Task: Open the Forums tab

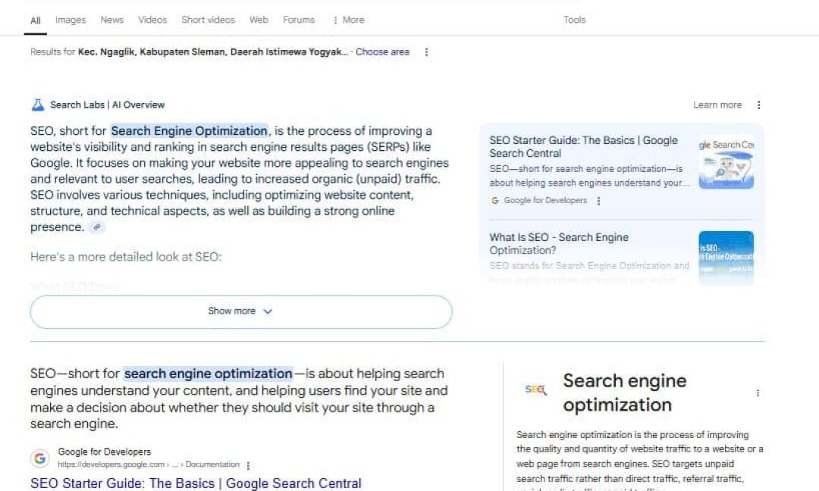Action: pyautogui.click(x=299, y=20)
